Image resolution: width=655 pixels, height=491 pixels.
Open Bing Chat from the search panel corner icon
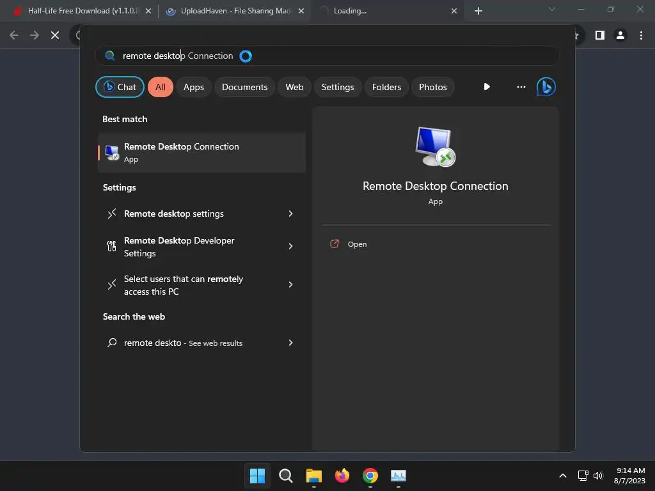click(546, 87)
